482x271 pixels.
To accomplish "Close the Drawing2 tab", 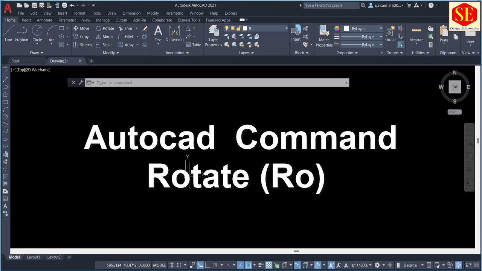I will [80, 61].
